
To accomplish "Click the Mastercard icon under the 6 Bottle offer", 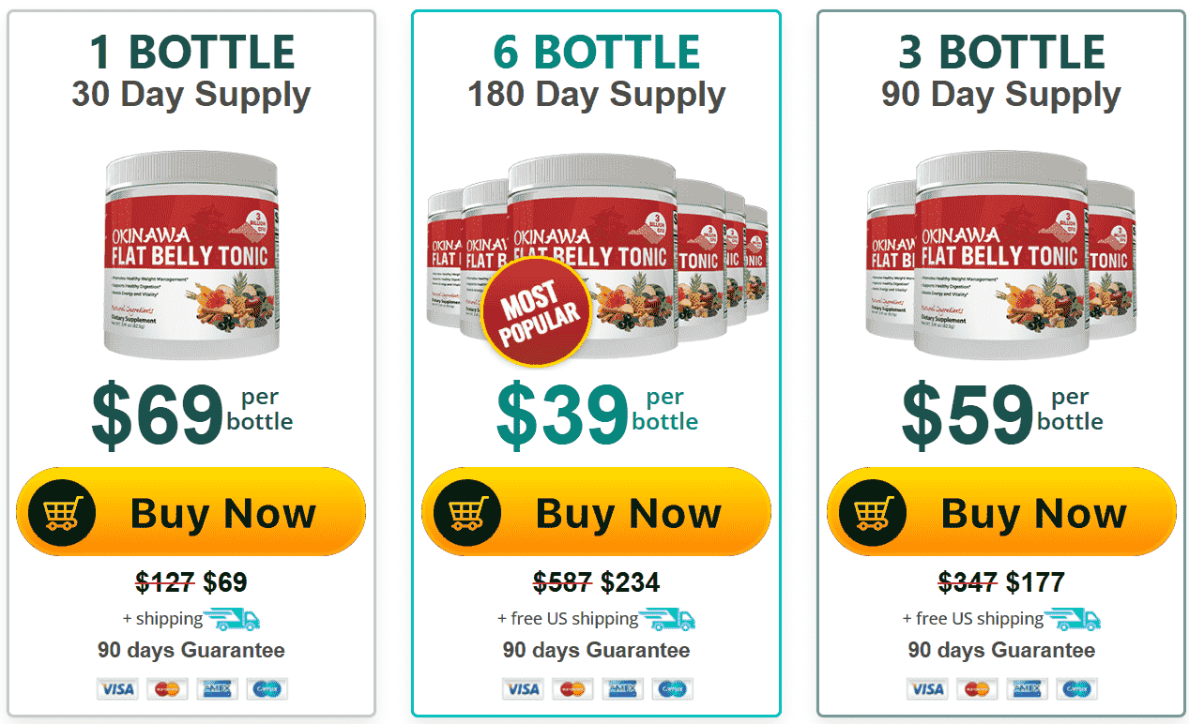I will click(572, 688).
